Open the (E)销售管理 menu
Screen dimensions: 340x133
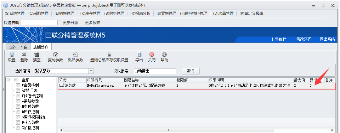click(x=65, y=13)
